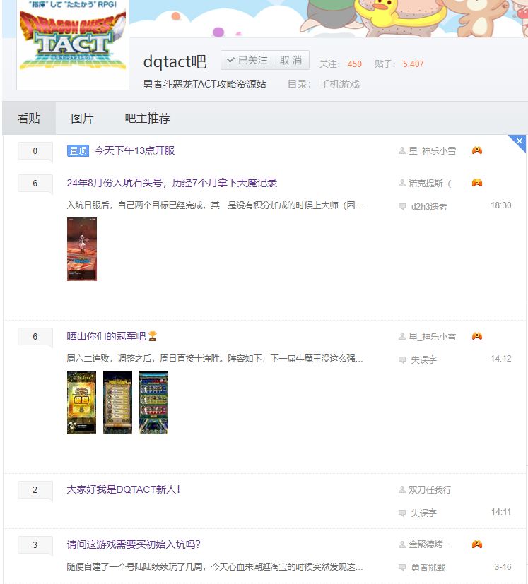Open last replier 失误字 on 新人 post
Screen dimensions: 528x584
click(423, 513)
